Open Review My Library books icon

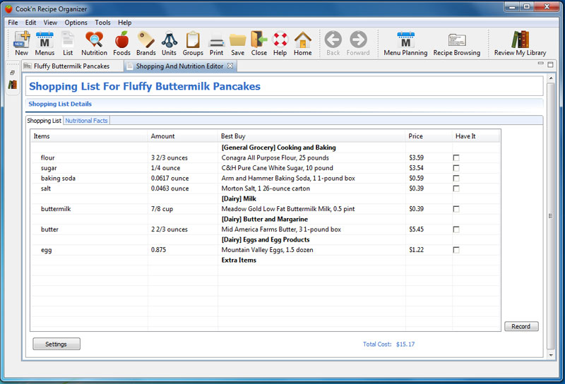coord(520,43)
